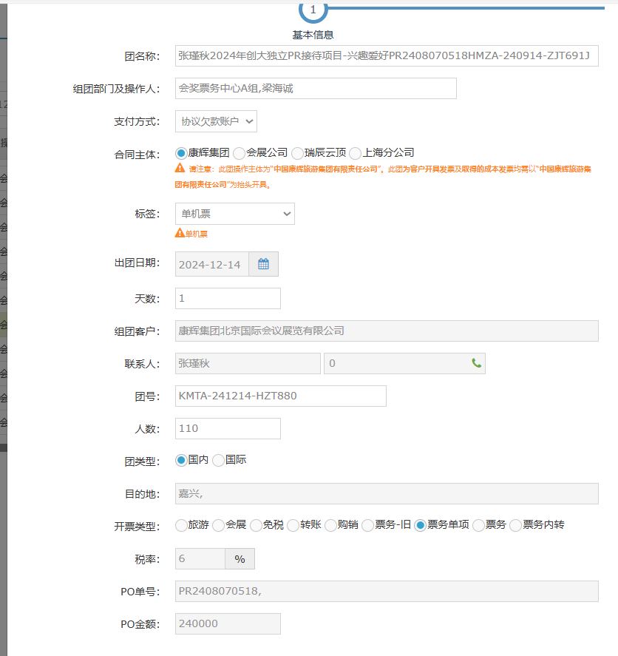Select 会展公司 as contract entity

pos(240,153)
